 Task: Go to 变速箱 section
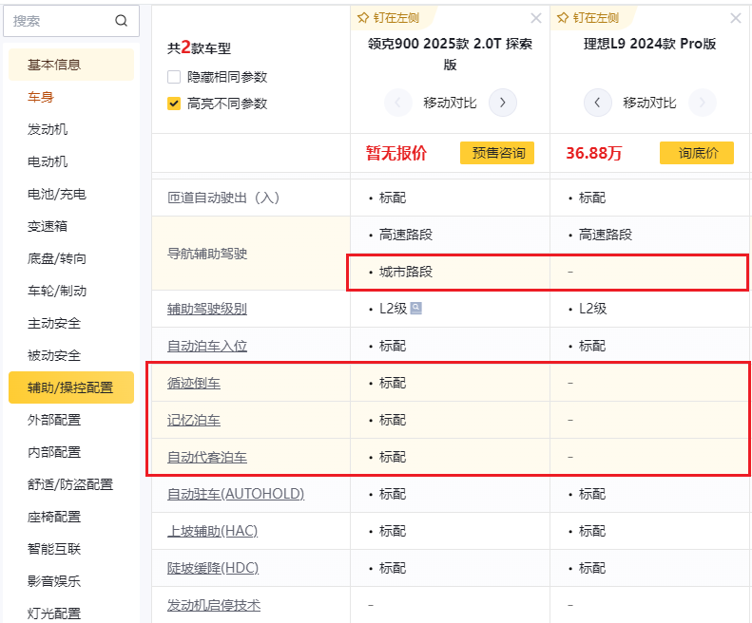(48, 226)
